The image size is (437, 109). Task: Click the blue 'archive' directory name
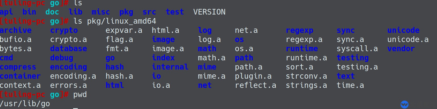(16, 30)
